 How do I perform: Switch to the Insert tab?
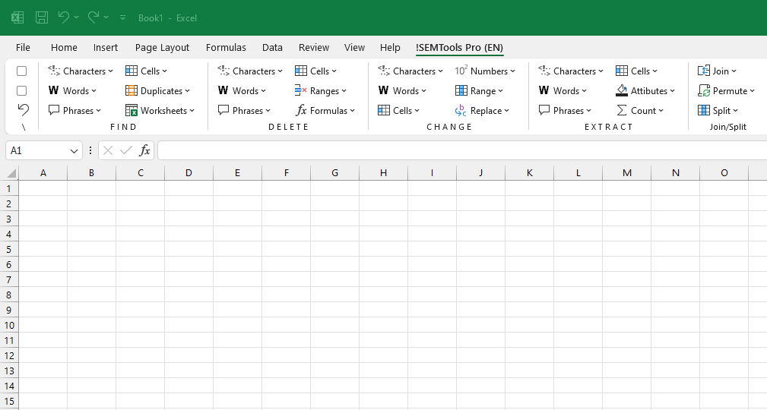coord(106,47)
